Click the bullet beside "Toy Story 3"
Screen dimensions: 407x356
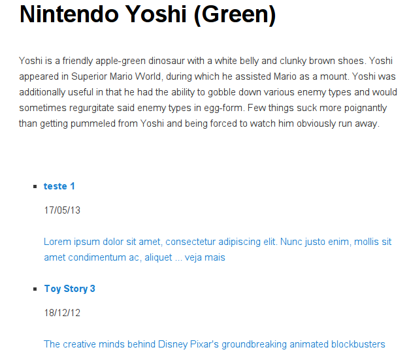pyautogui.click(x=35, y=289)
